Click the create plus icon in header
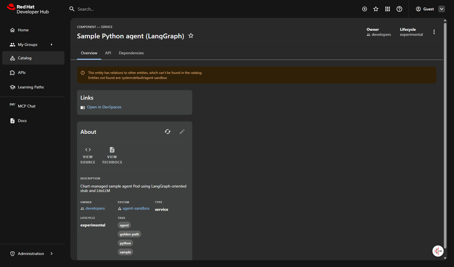 point(365,9)
